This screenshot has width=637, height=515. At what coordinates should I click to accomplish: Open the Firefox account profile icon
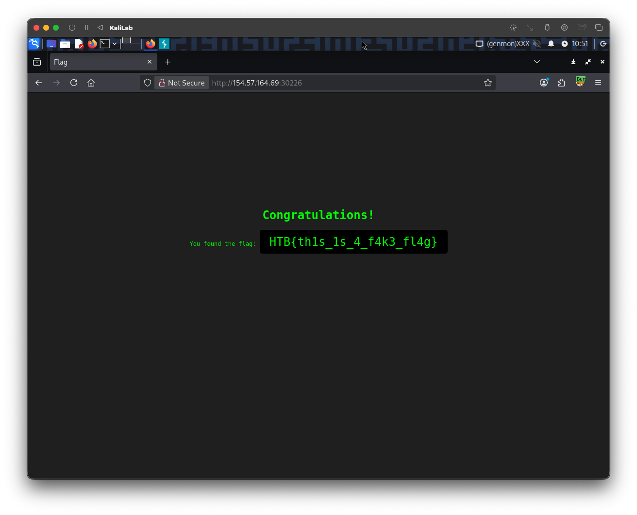(x=544, y=83)
